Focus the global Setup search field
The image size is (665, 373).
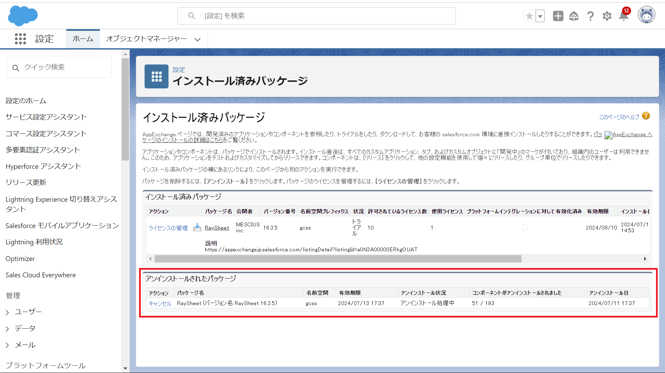(316, 16)
